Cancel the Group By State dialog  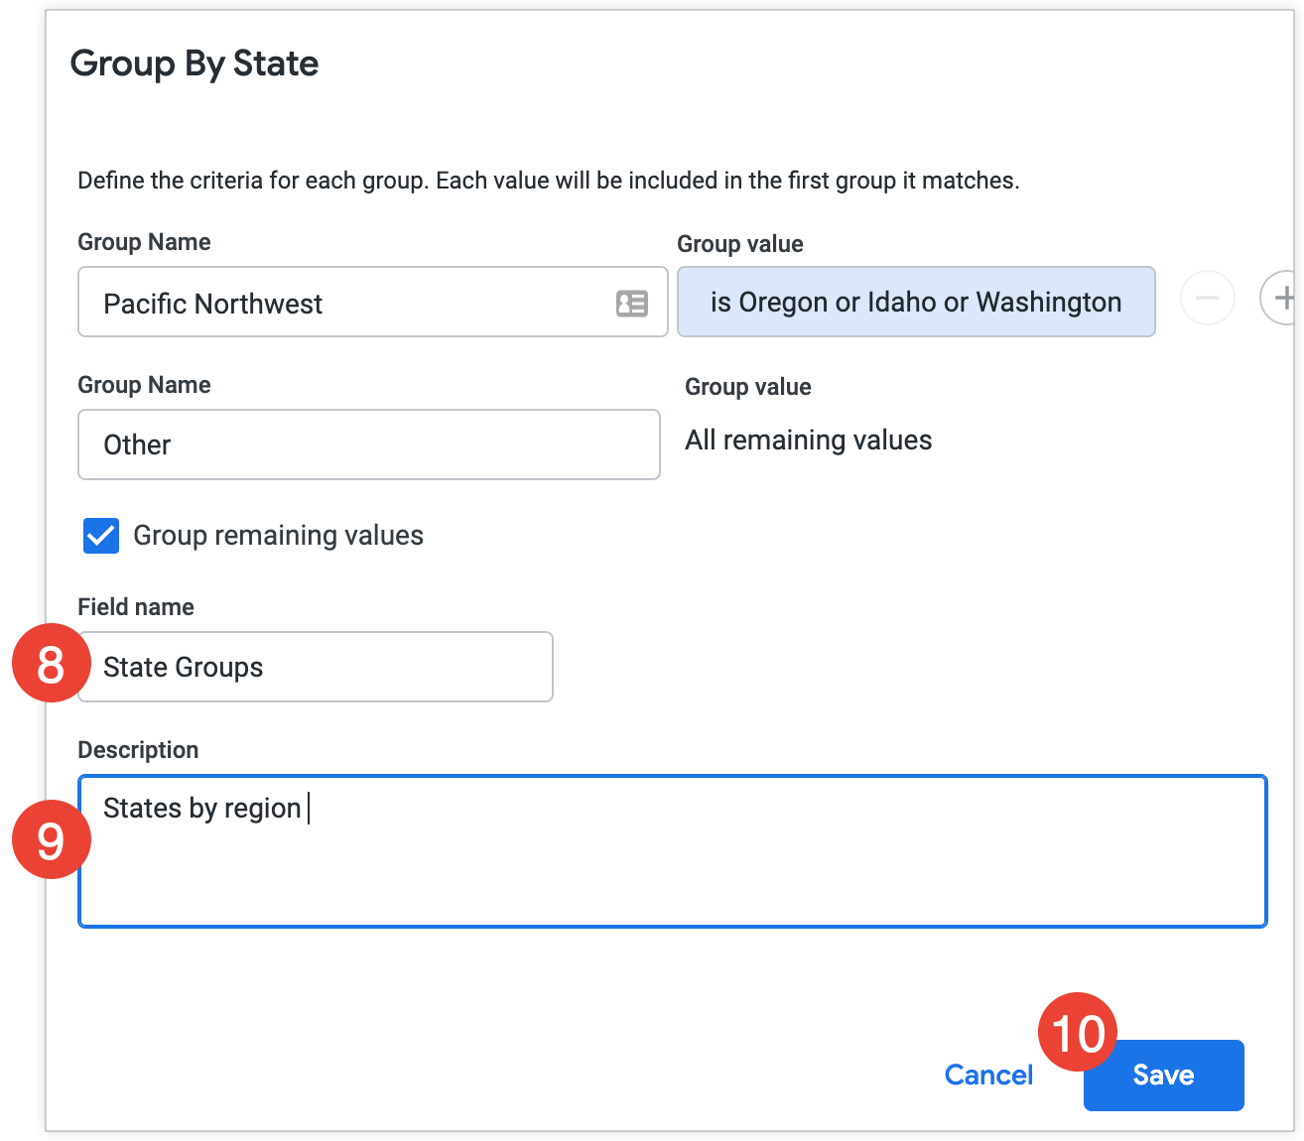(x=987, y=1075)
